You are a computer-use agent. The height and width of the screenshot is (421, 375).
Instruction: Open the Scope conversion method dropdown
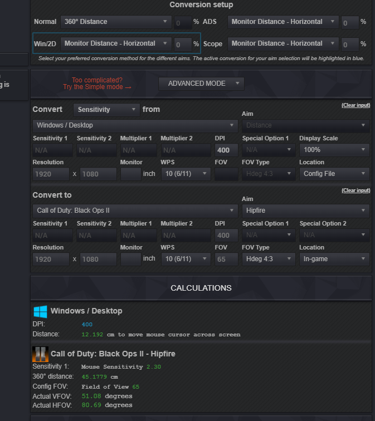click(x=283, y=44)
